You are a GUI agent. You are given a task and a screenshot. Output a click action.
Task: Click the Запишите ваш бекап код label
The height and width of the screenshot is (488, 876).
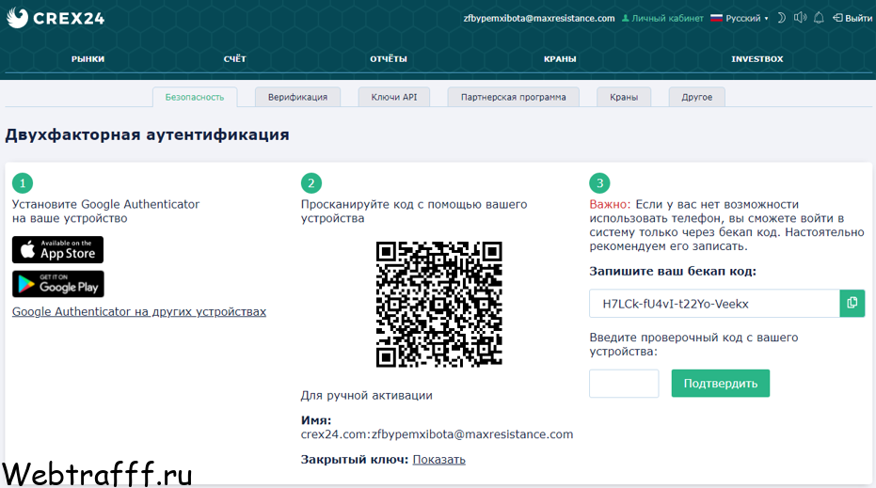(x=673, y=271)
